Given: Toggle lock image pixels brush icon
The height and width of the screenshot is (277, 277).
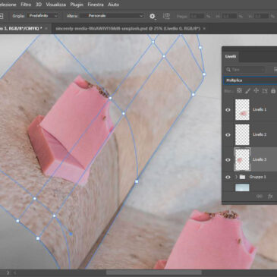Looking at the screenshot, I should (247, 90).
